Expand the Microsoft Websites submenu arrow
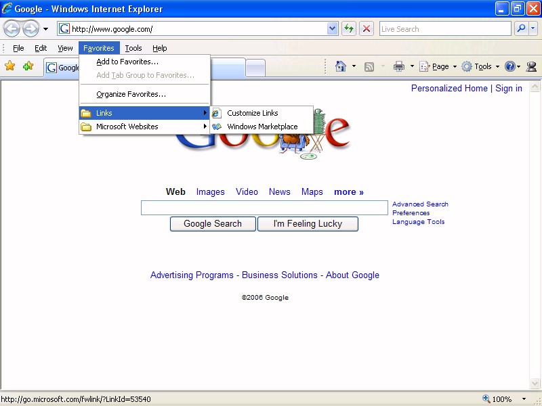Screen dimensions: 542x406 205,127
